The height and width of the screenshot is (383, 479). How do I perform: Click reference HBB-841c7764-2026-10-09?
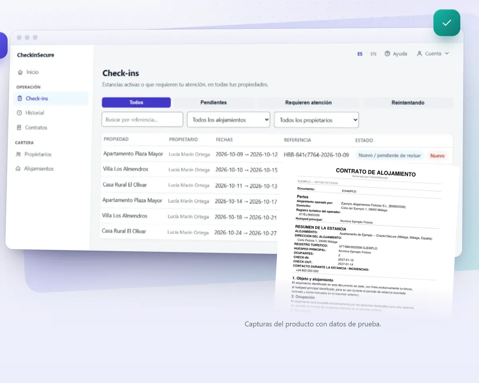[316, 155]
